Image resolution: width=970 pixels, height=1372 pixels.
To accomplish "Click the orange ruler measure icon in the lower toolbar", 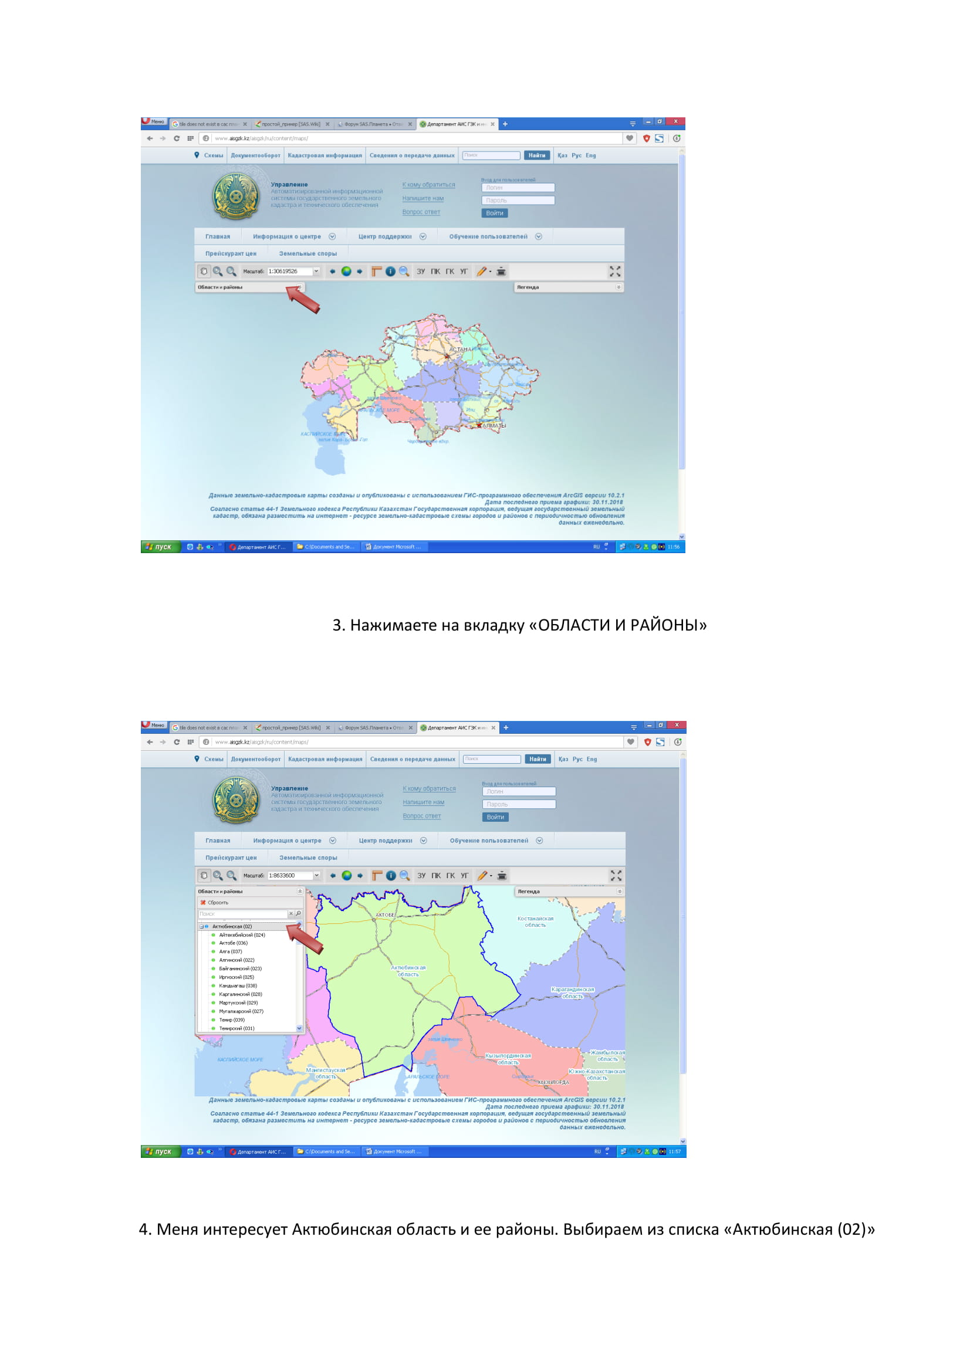I will click(377, 875).
